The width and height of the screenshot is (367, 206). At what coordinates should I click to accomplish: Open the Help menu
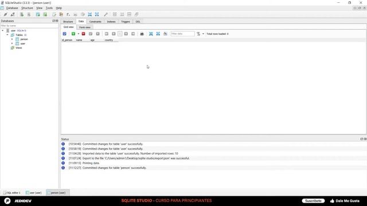pos(58,8)
